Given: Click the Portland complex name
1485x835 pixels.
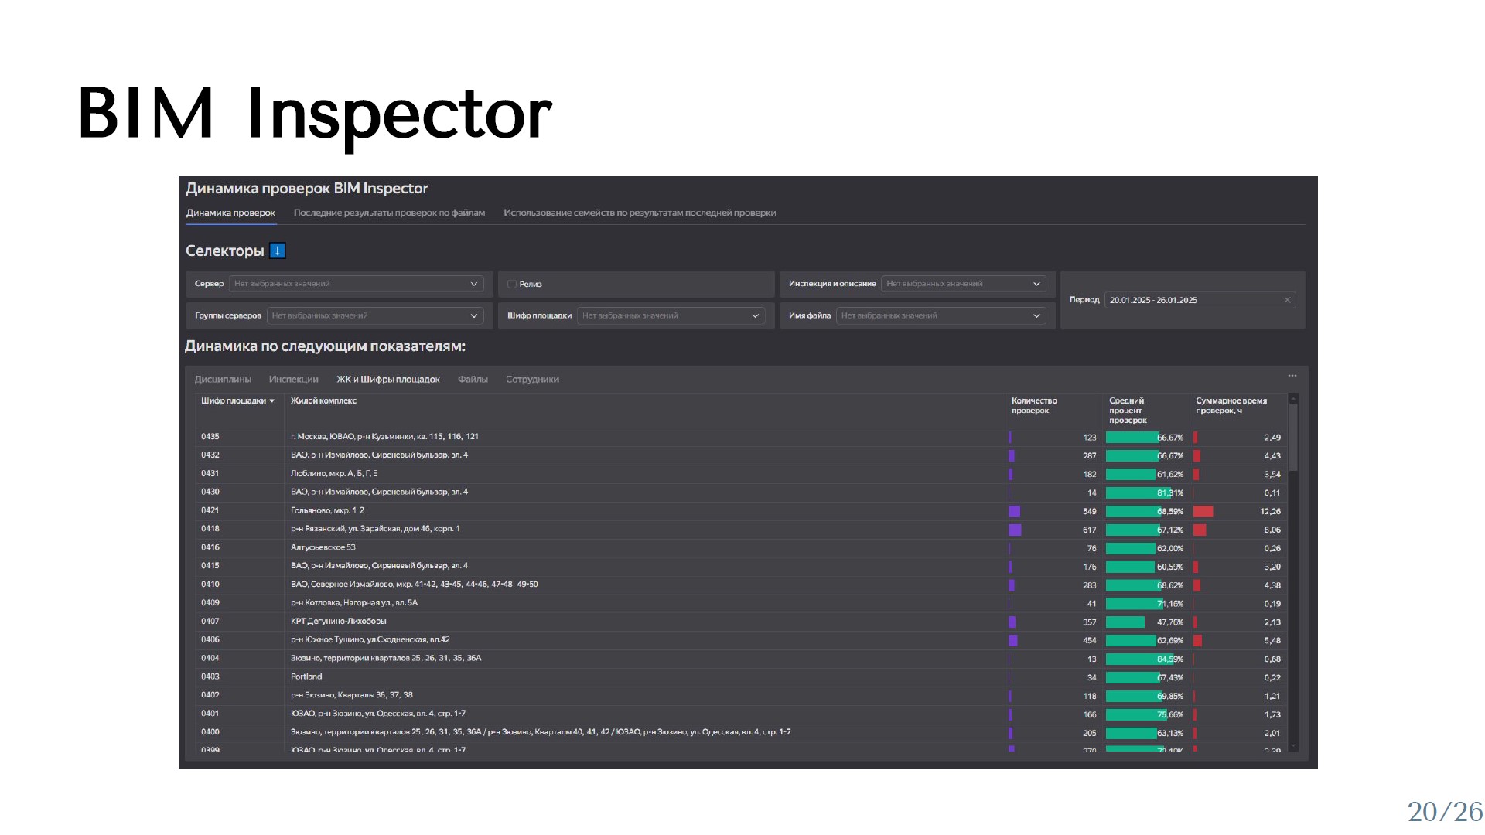Looking at the screenshot, I should (306, 677).
